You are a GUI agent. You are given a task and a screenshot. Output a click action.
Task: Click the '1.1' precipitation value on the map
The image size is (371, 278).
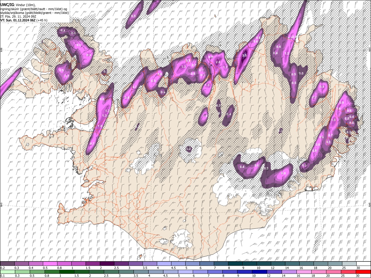point(225,67)
